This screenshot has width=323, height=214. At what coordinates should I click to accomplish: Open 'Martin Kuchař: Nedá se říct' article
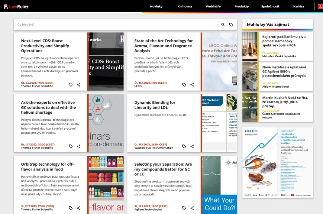click(285, 102)
